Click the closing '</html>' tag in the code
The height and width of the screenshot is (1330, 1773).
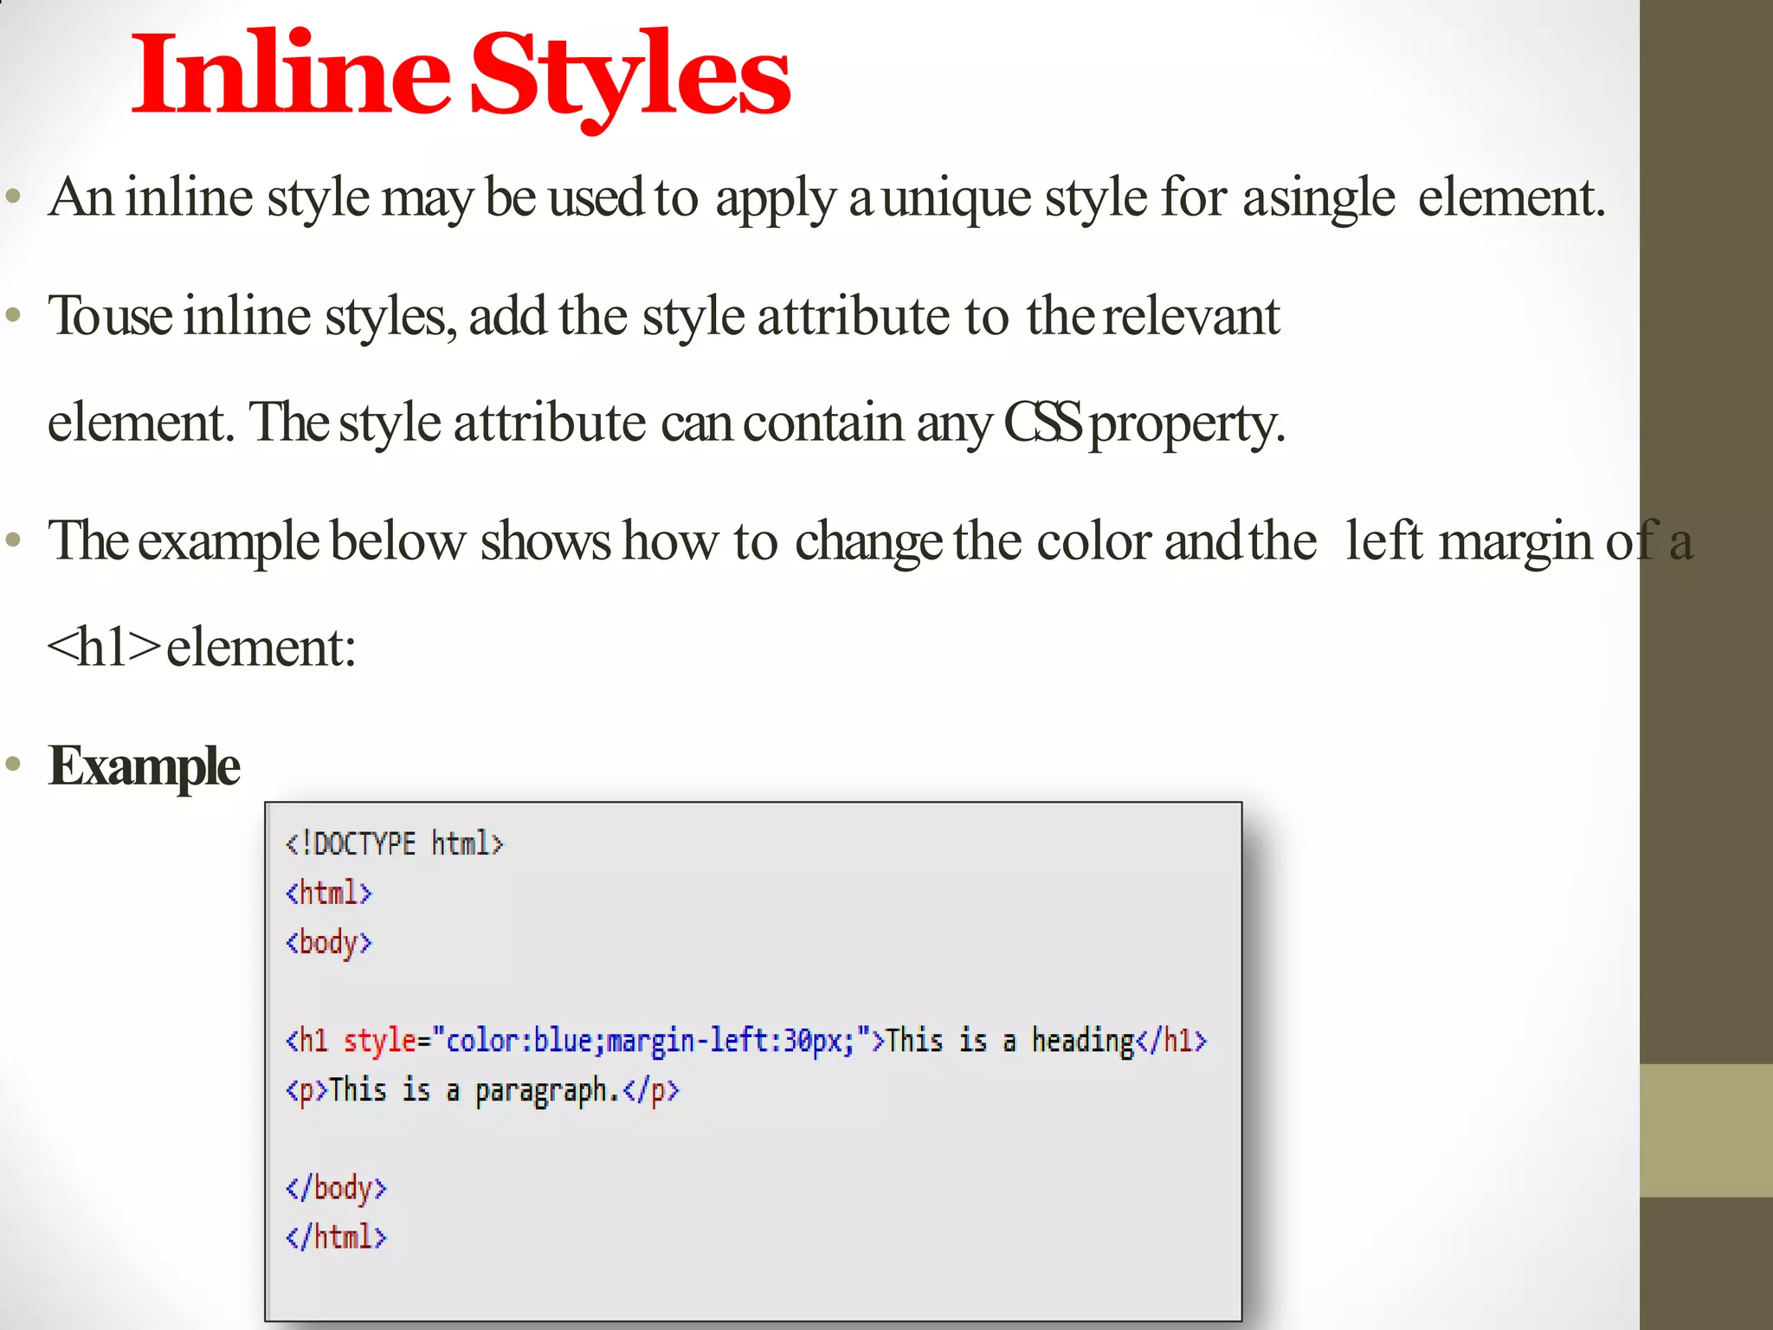coord(336,1237)
